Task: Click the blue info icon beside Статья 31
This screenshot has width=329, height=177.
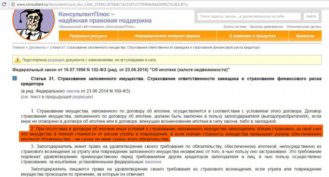Action: pyautogui.click(x=15, y=78)
